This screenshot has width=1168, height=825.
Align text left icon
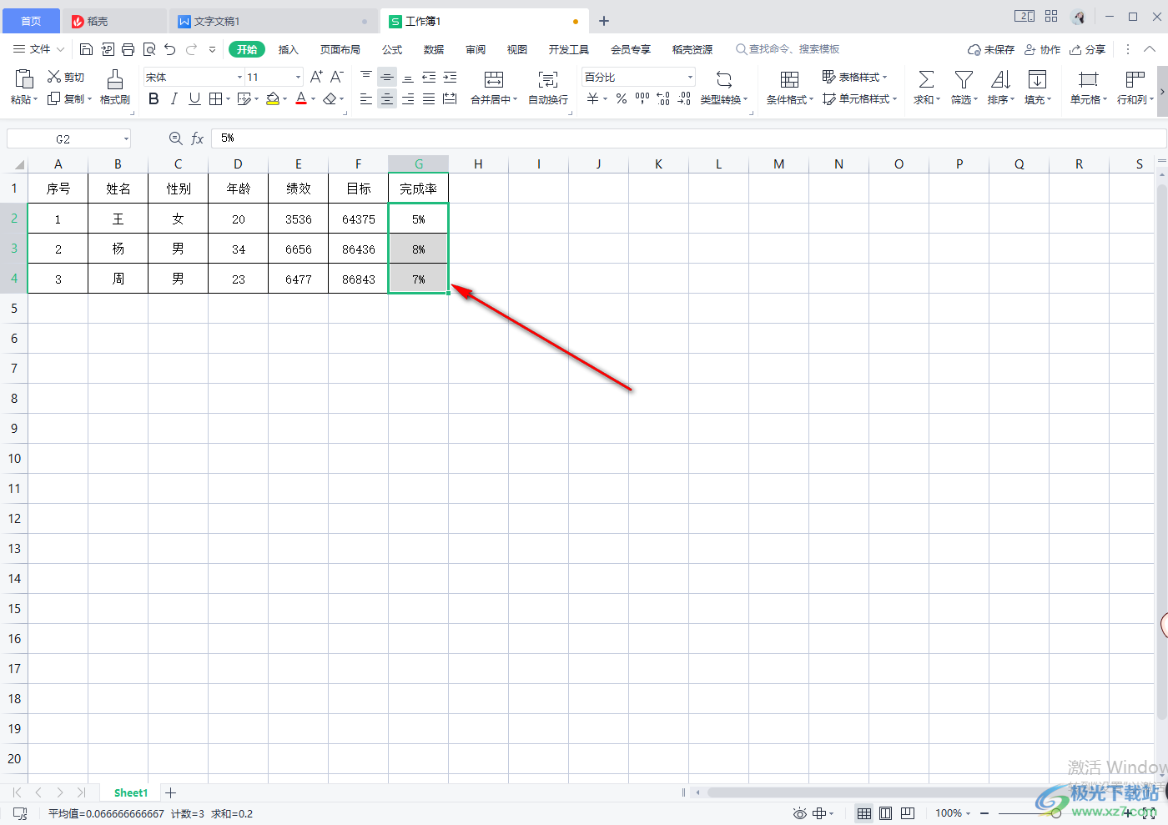pyautogui.click(x=366, y=99)
